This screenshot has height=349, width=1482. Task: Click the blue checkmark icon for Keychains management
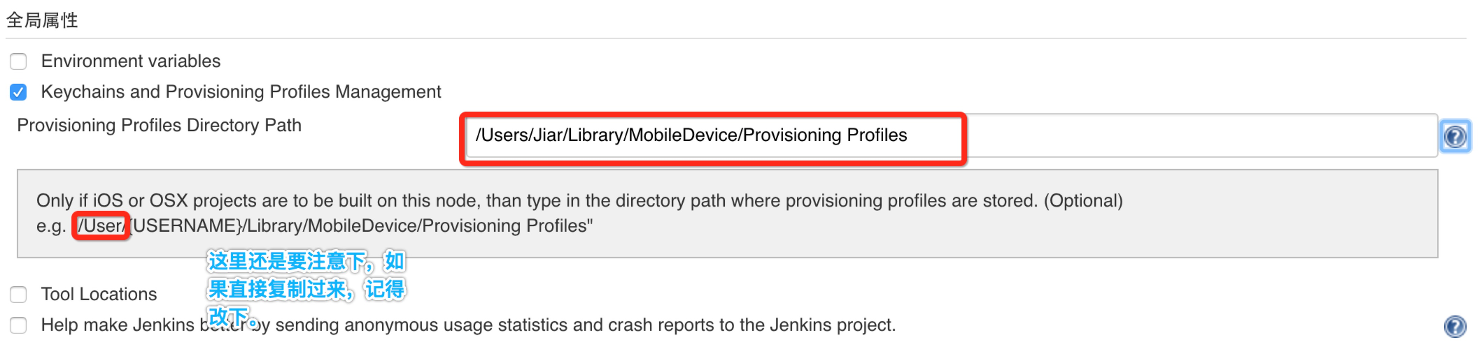click(18, 92)
